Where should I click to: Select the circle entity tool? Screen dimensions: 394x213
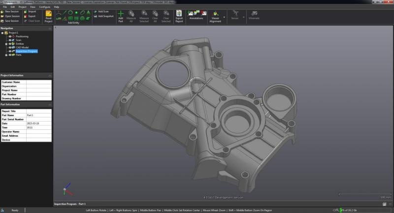coord(70,13)
